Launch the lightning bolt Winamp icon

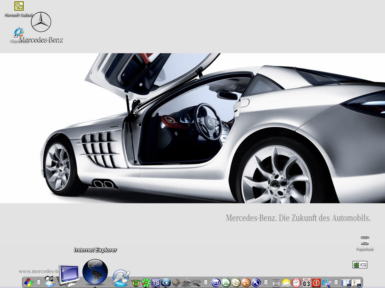176,283
